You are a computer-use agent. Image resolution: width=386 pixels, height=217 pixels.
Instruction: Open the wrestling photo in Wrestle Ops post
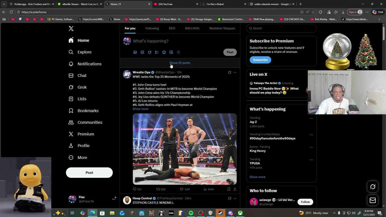(x=185, y=149)
